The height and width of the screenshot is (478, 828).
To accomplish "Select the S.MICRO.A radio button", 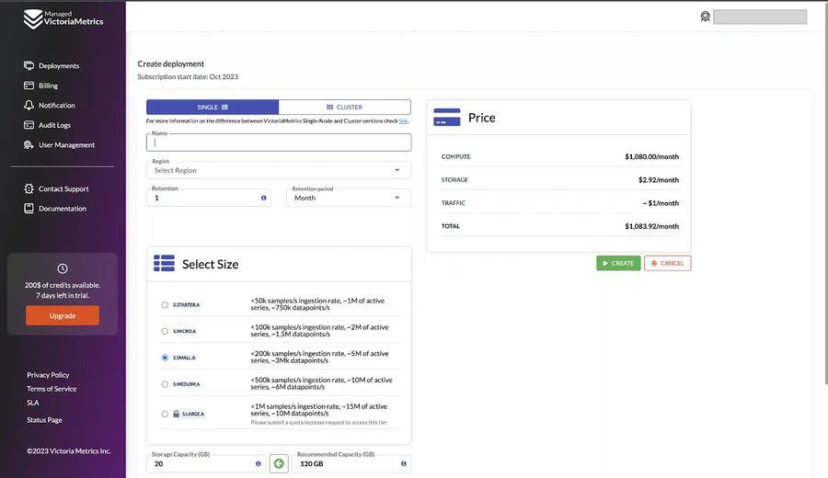I will tap(165, 331).
